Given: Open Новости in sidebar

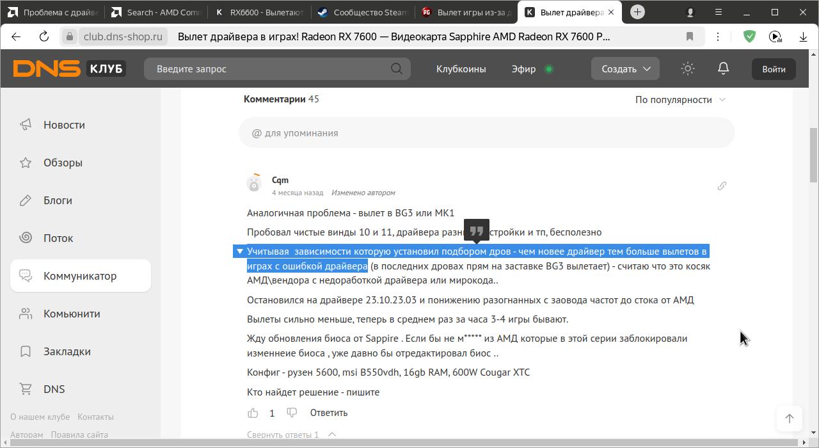Looking at the screenshot, I should [x=81, y=125].
